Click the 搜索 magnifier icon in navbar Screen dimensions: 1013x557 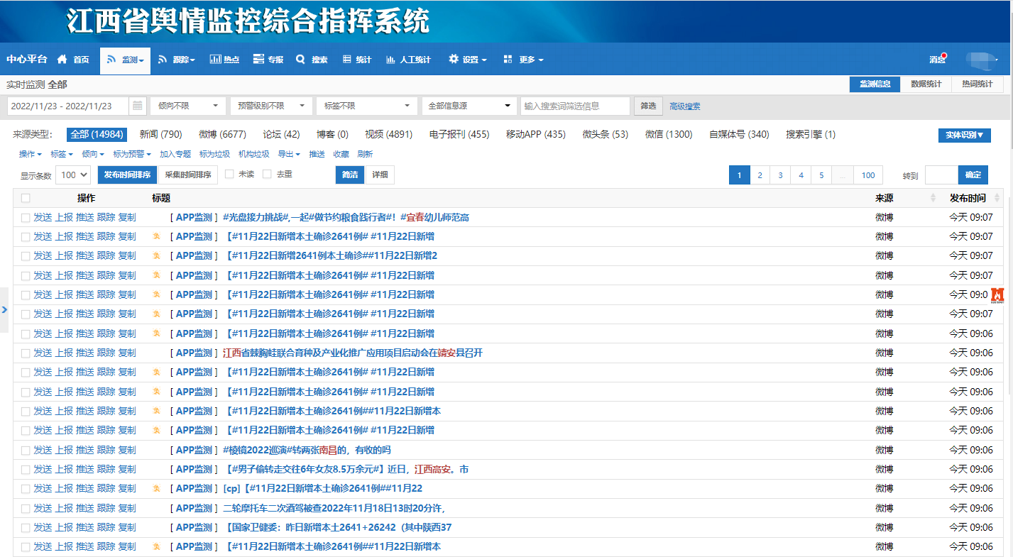click(301, 60)
